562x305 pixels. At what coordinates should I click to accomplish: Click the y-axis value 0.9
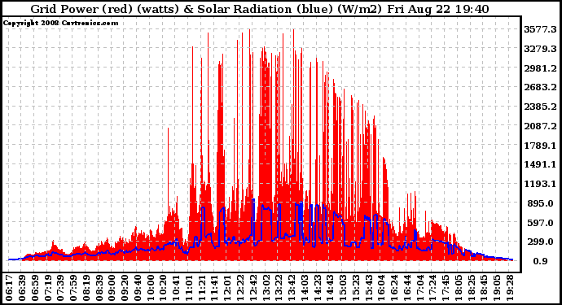(x=541, y=261)
